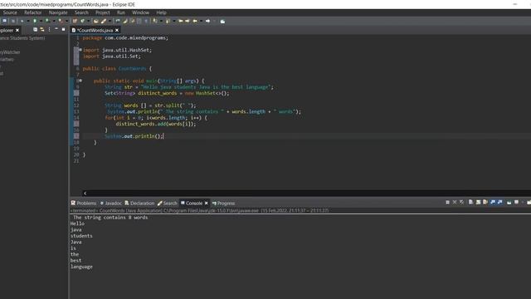This screenshot has width=531, height=299.
Task: Toggle Link with Editor in Package Explorer
Action: click(42, 30)
